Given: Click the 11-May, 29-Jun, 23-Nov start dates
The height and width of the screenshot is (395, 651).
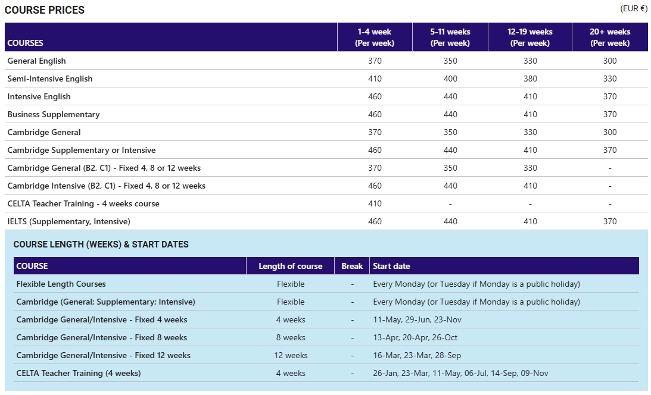Looking at the screenshot, I should pos(417,319).
